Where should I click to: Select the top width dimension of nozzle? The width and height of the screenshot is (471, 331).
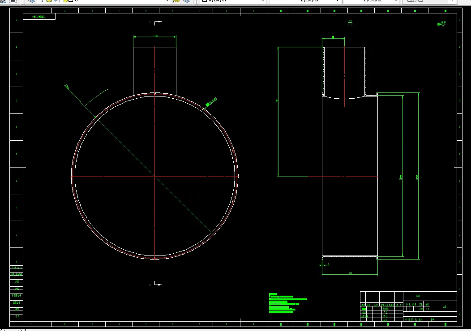point(155,37)
